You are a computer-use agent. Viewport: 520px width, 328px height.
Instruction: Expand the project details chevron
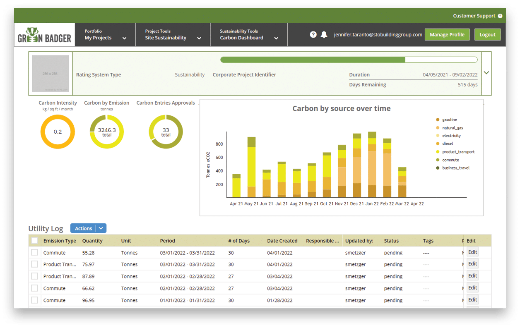point(486,73)
